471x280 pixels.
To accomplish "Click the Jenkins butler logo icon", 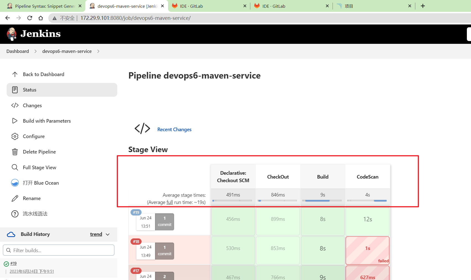I will 12,34.
